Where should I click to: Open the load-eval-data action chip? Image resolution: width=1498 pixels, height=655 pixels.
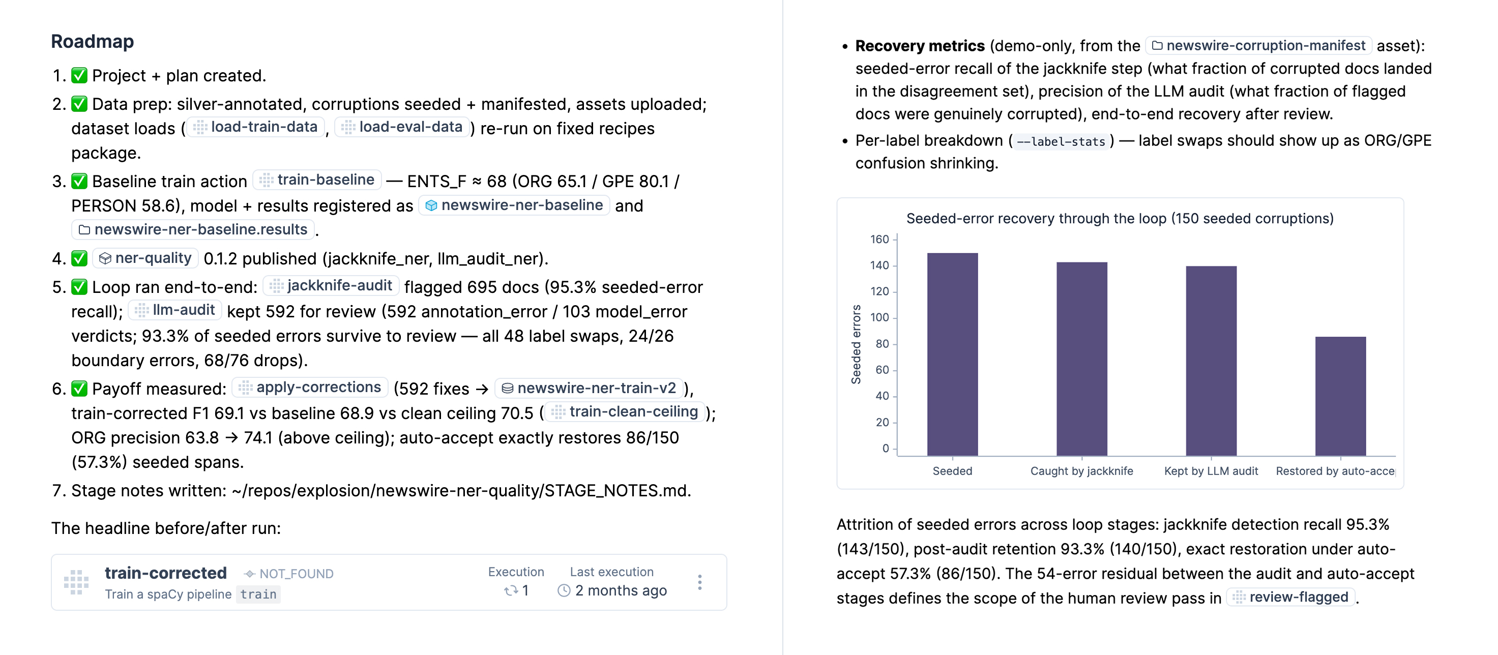tap(402, 127)
